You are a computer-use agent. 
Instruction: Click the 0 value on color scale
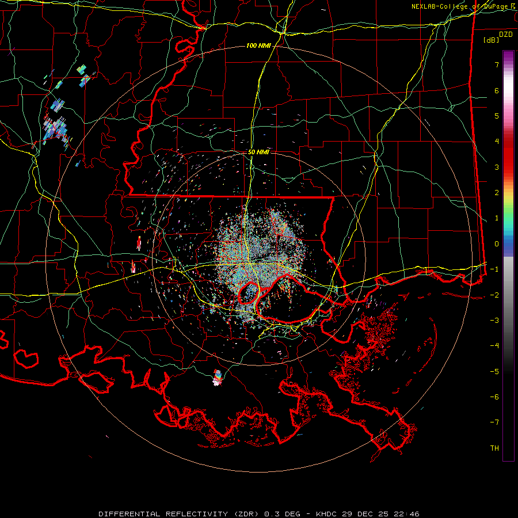pyautogui.click(x=497, y=244)
